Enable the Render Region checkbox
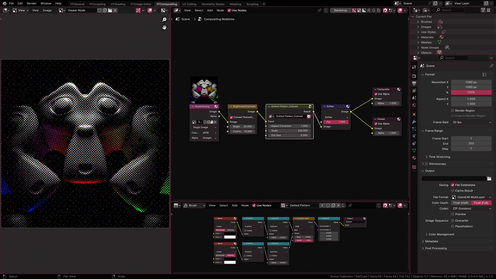Screen dimensions: 496x279 [x=453, y=111]
